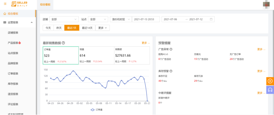The width and height of the screenshot is (274, 115).
Task: Select 综合看板 in the sidebar
Action: click(18, 14)
